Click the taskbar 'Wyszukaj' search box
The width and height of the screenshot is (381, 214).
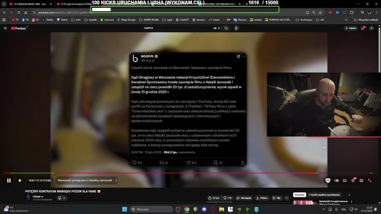click(x=152, y=209)
